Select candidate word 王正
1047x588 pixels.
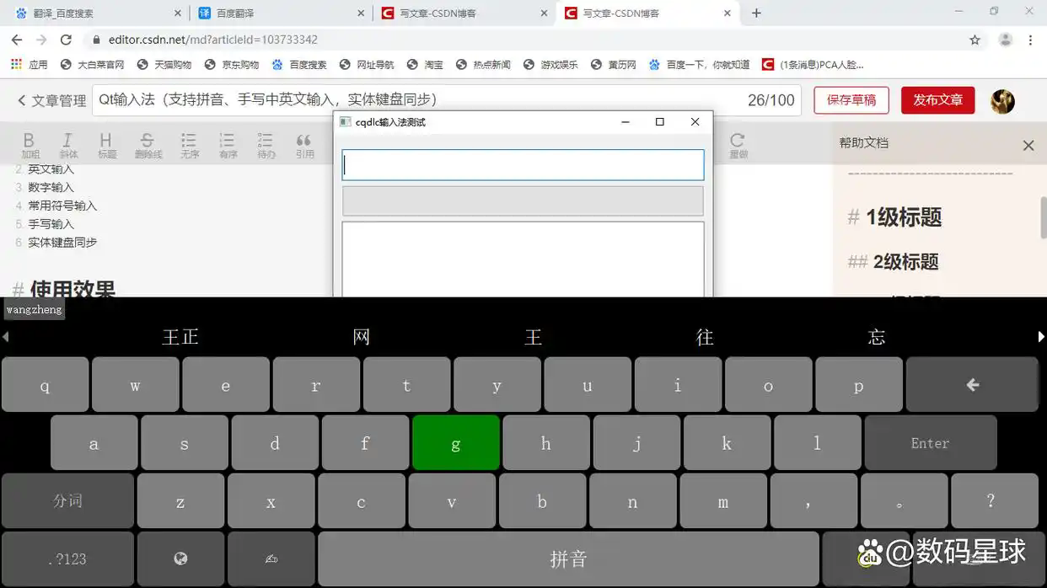[x=180, y=338]
